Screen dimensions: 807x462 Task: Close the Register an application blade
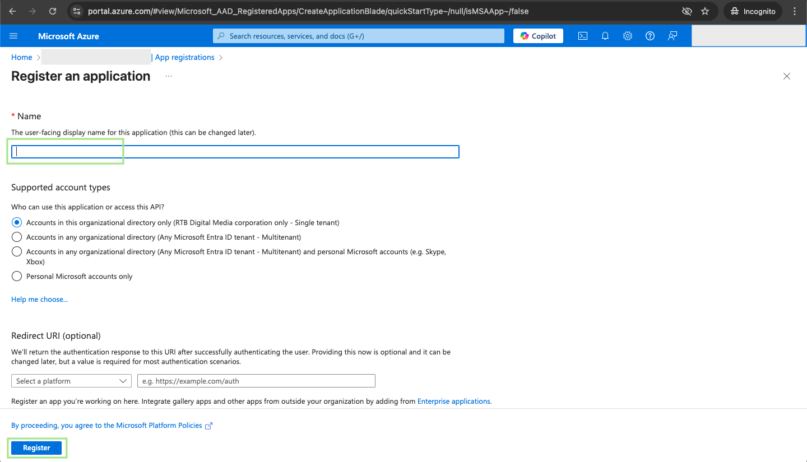coord(787,76)
